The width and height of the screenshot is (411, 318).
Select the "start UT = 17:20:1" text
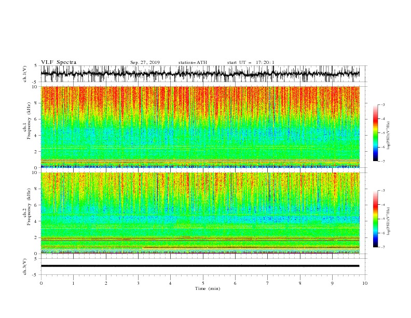(x=251, y=62)
